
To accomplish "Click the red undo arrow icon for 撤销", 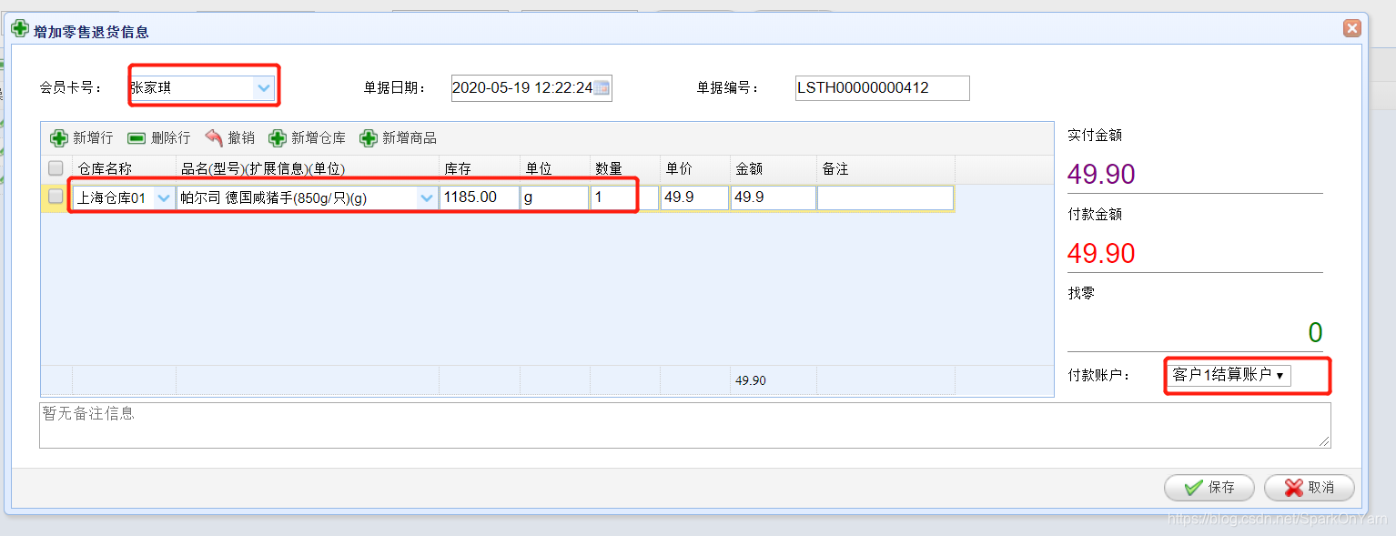I will (x=214, y=137).
